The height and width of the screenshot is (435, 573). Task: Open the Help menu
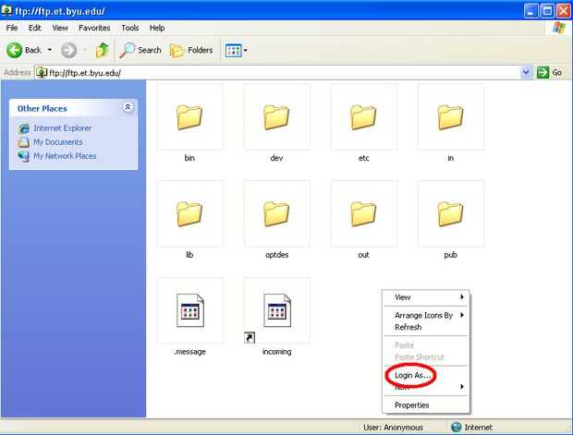tap(157, 28)
